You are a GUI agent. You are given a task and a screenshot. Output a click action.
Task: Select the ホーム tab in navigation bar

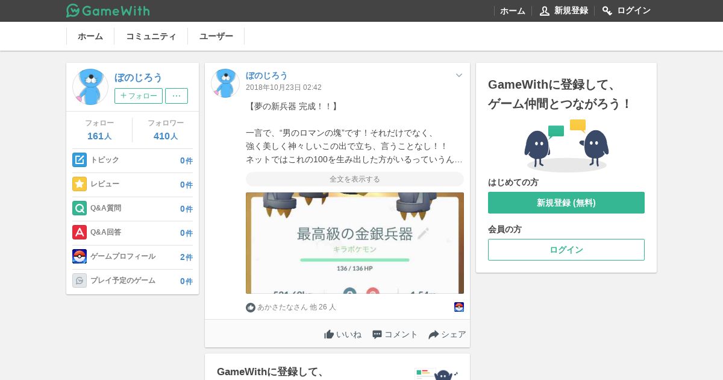click(90, 36)
